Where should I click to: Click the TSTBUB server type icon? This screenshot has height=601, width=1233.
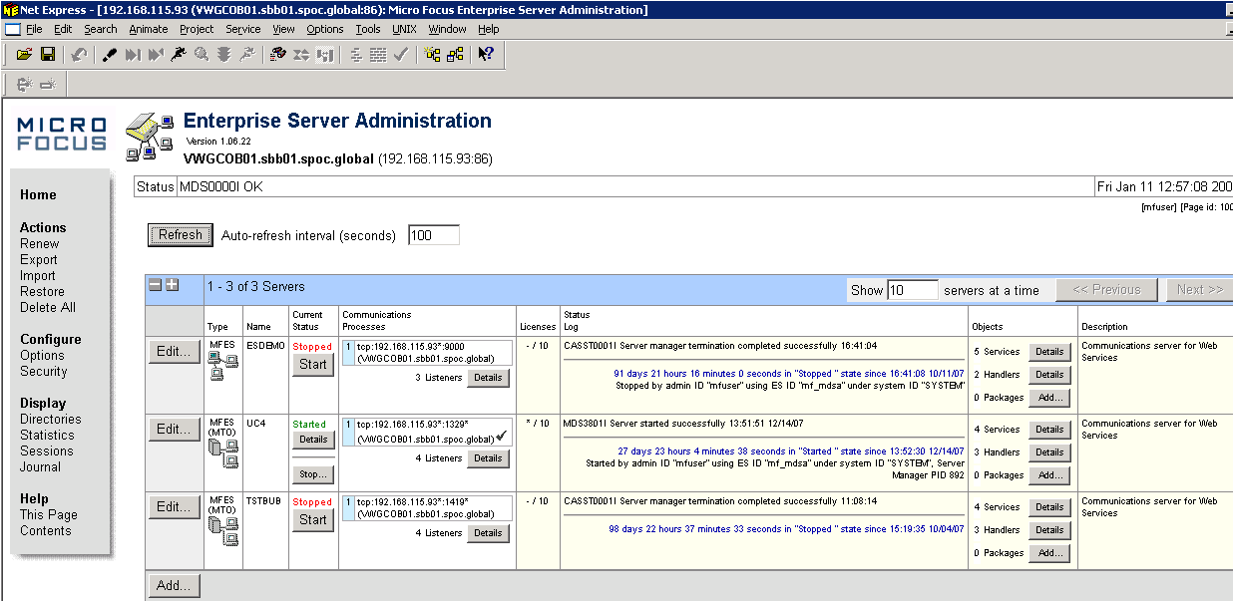click(223, 530)
